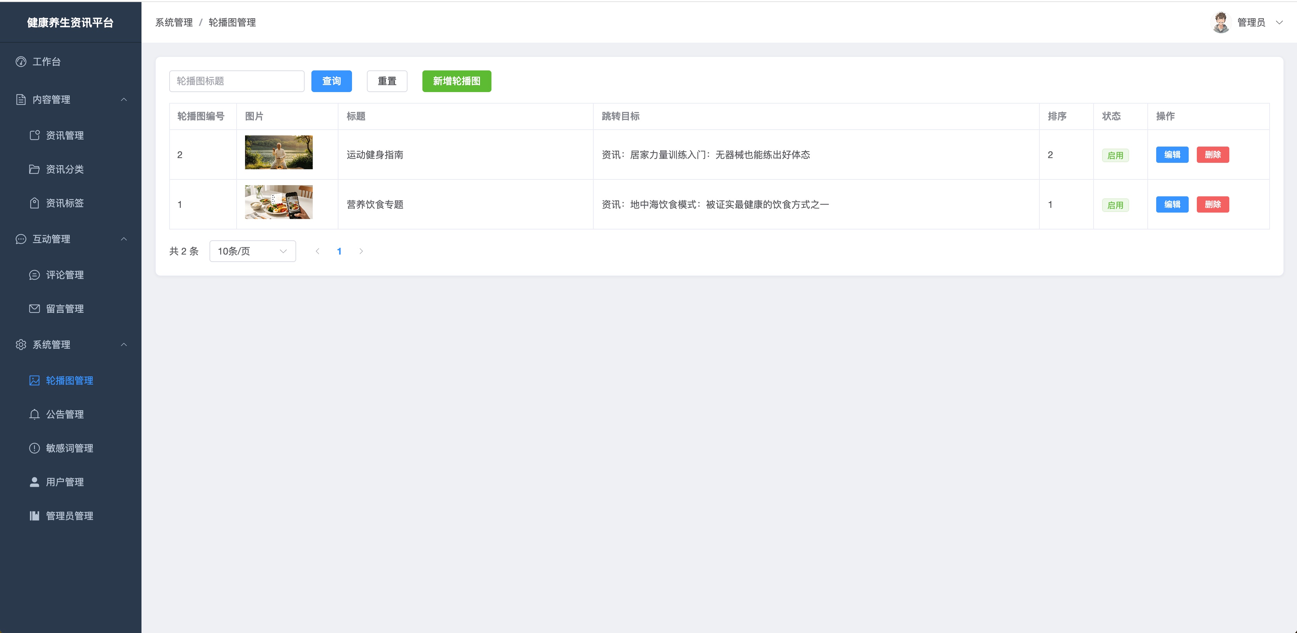Click the administrator avatar image
1297x633 pixels.
point(1221,22)
